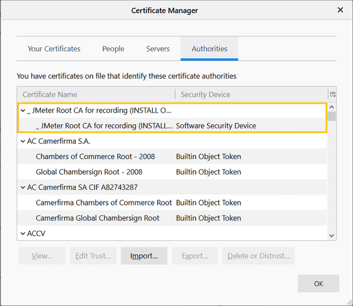Click the Software Security Device cell
Viewport: 353px width, 306px height.
(216, 126)
